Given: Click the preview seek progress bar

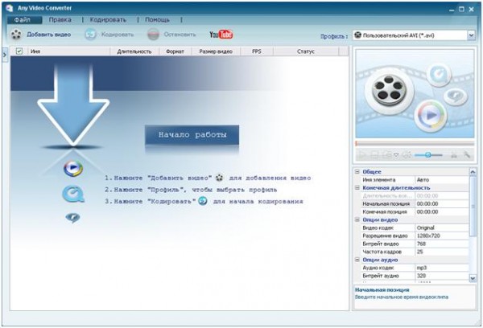Looking at the screenshot, I should tap(415, 144).
